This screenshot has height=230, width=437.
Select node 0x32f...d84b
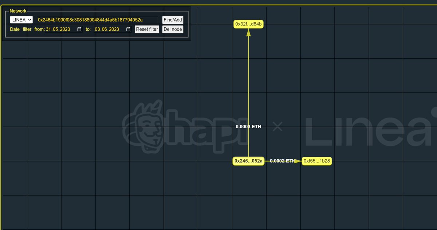pyautogui.click(x=248, y=24)
